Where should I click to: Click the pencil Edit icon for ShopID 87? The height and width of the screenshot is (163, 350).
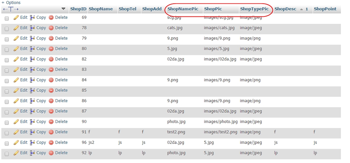16,111
